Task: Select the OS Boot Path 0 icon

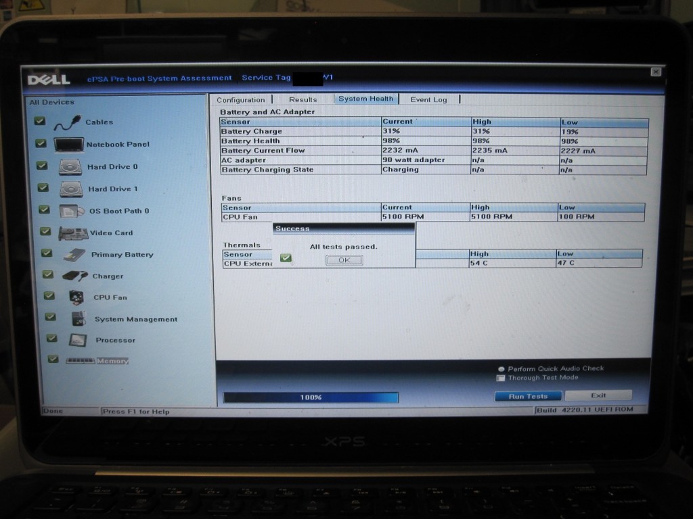Action: (72, 212)
